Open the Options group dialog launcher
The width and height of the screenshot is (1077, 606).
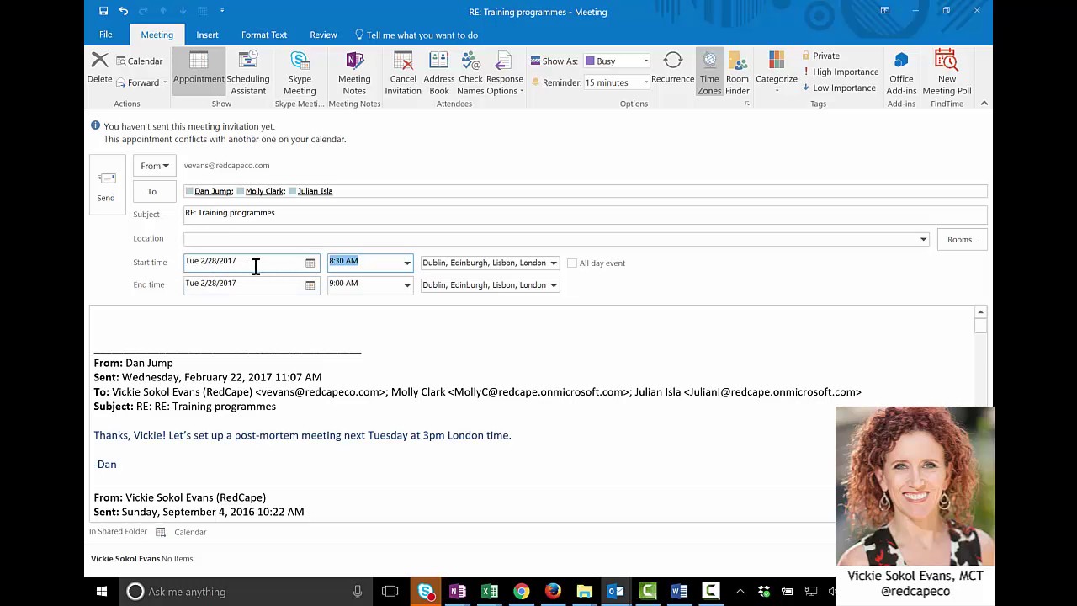(x=746, y=104)
